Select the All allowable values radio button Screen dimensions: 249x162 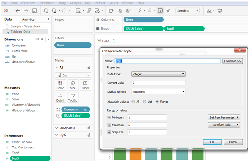(133, 102)
